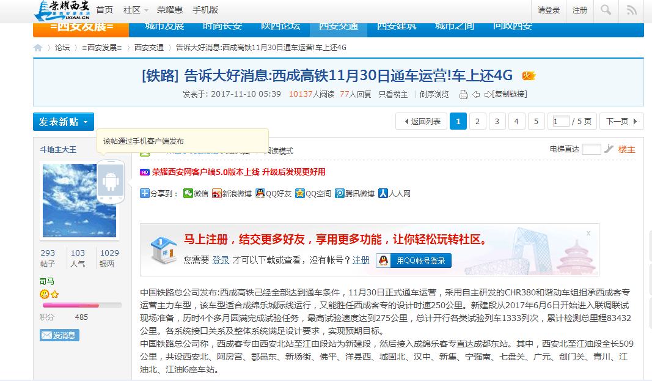The image size is (652, 381).
Task: Open the 发表新帖 dropdown button
Action: 64,122
